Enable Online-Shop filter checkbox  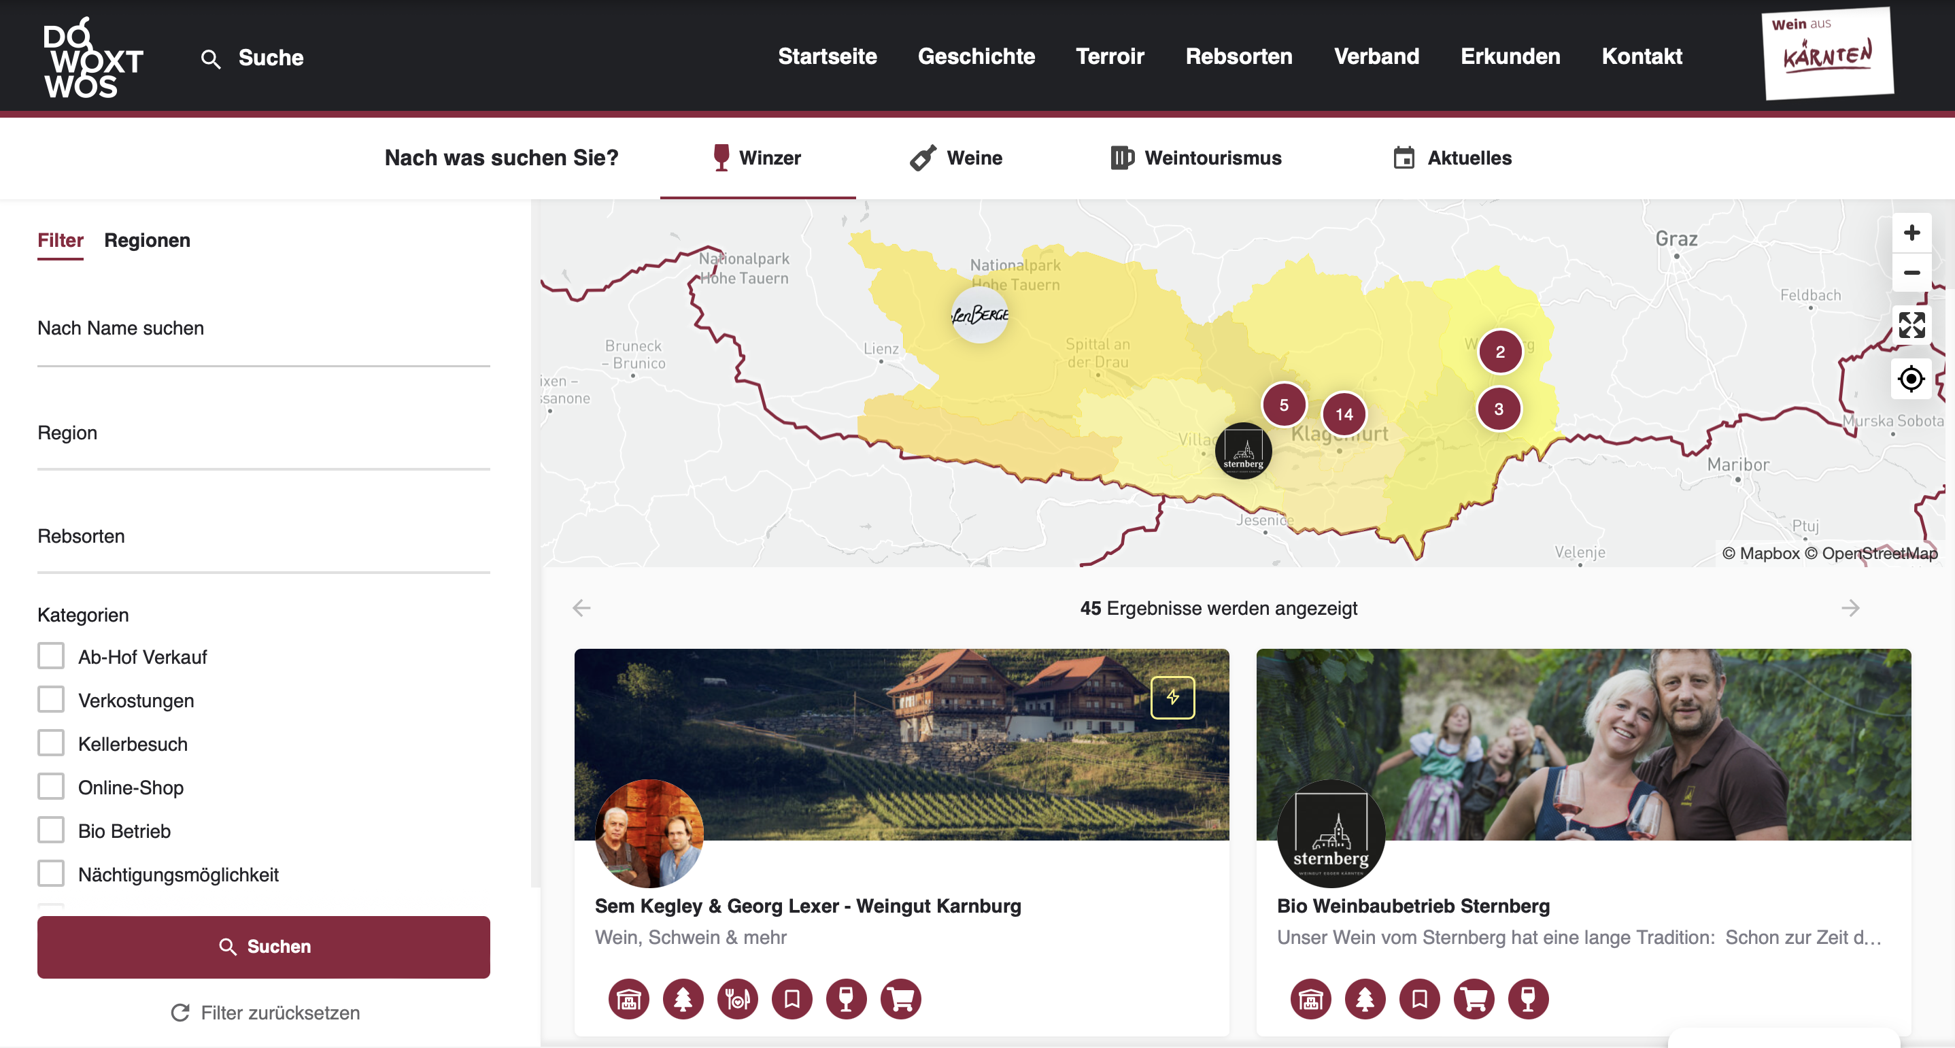tap(51, 786)
